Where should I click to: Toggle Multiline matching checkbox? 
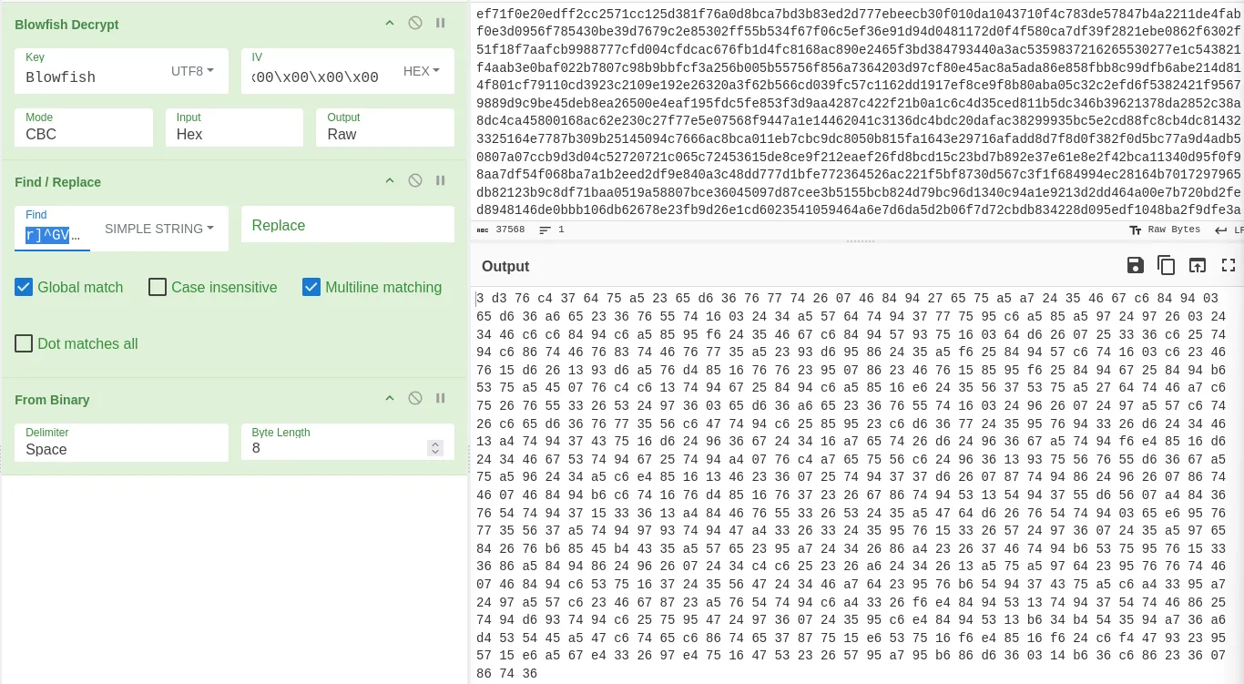coord(311,288)
